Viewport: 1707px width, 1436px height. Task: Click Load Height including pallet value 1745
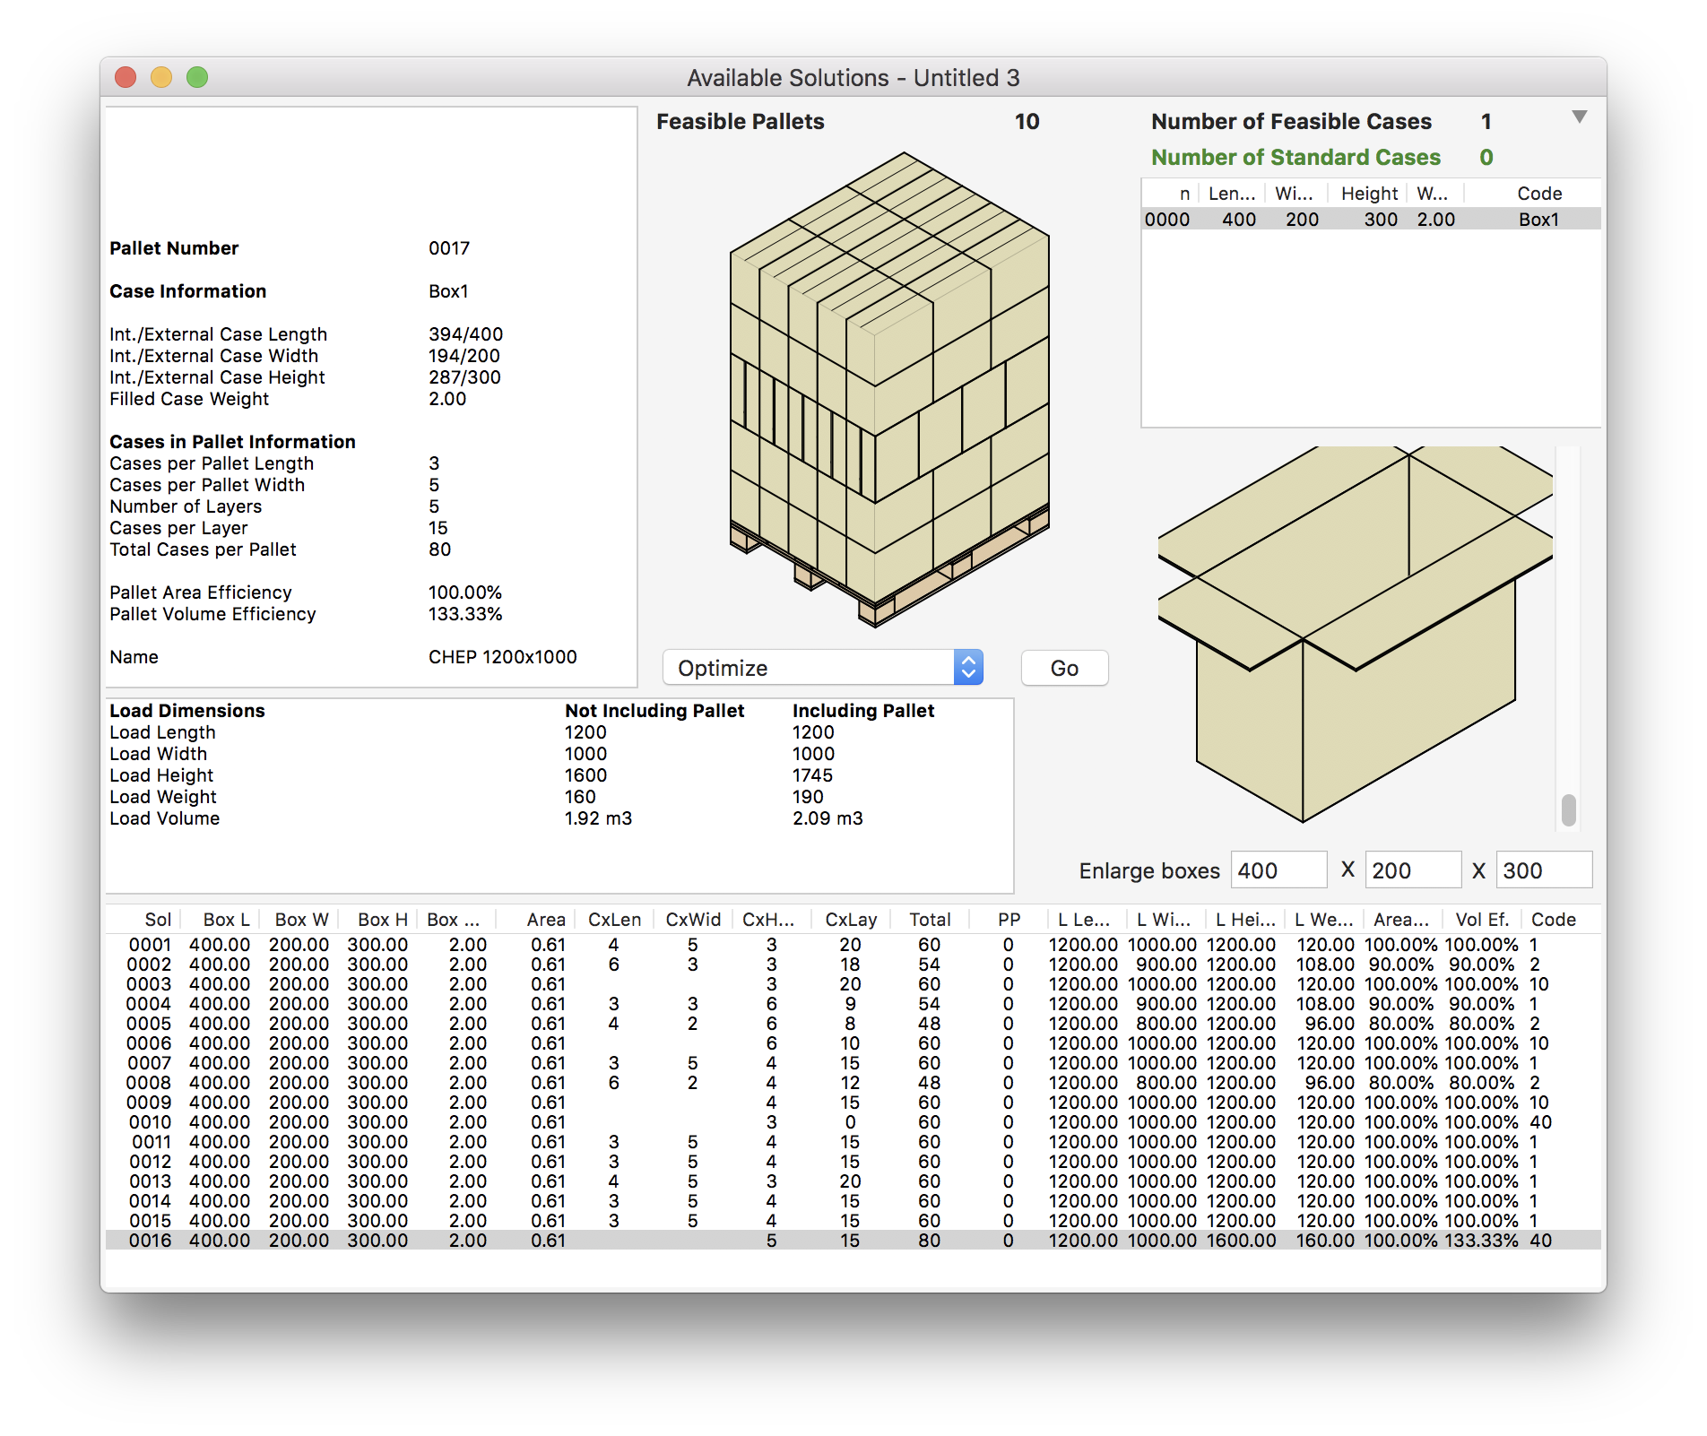[x=812, y=775]
